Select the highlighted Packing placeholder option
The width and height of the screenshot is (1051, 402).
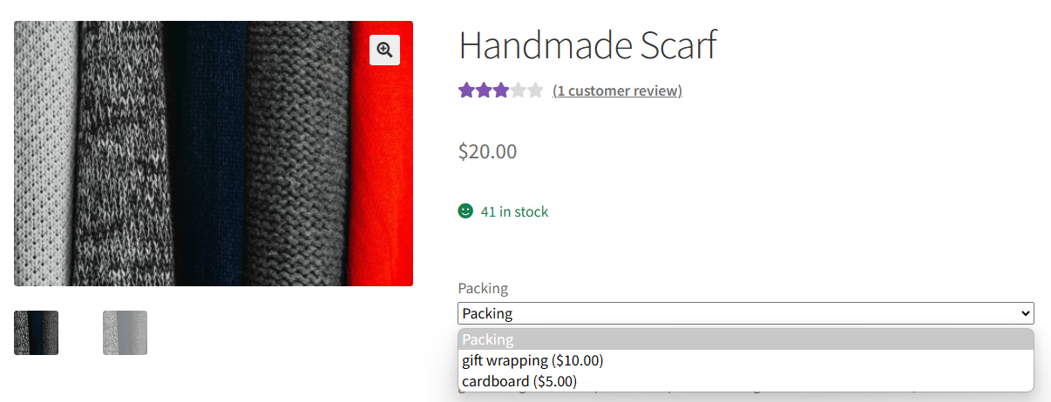click(745, 339)
